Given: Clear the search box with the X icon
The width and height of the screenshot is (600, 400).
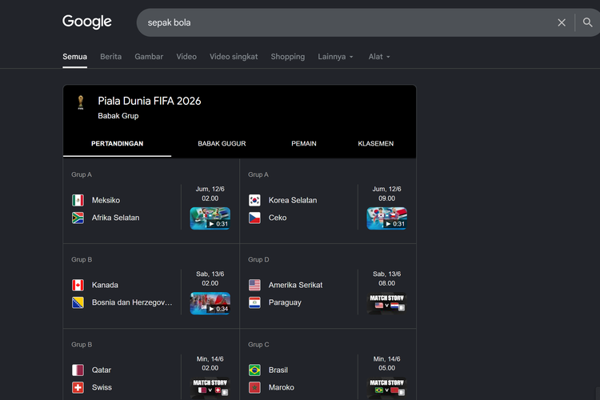Looking at the screenshot, I should pos(562,22).
